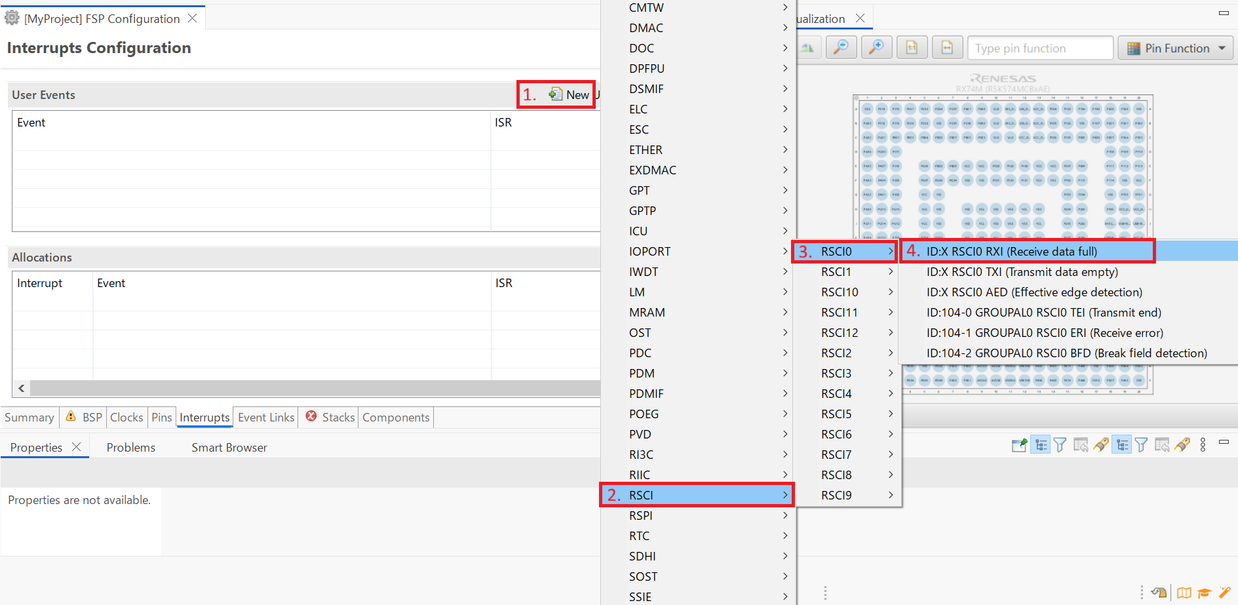Click the graduation cap tutorial icon
Image resolution: width=1238 pixels, height=605 pixels.
point(1204,593)
